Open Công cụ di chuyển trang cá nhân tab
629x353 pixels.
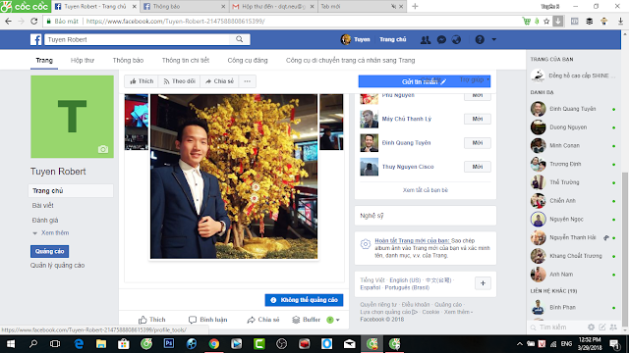pos(350,61)
